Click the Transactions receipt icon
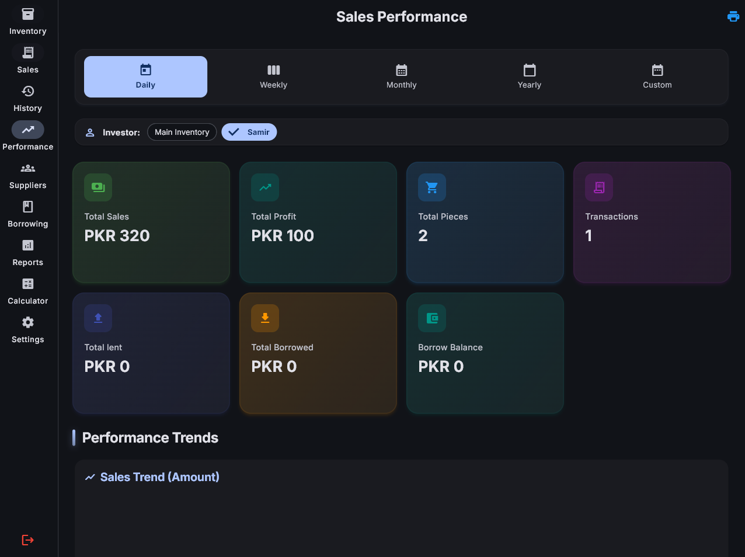The image size is (745, 557). click(599, 187)
